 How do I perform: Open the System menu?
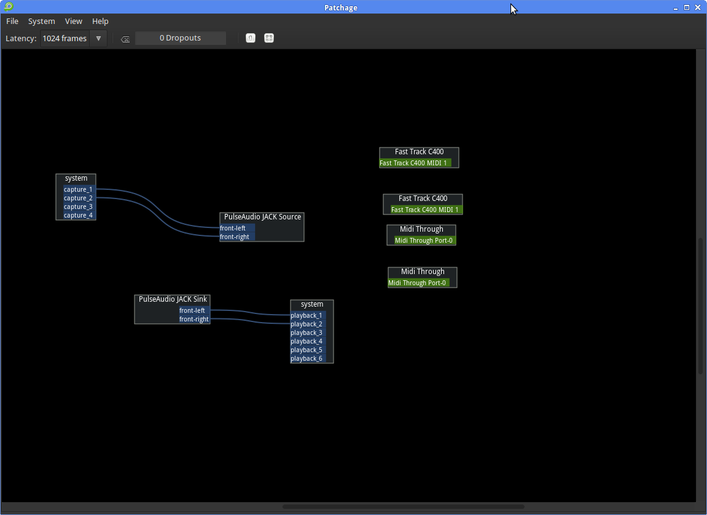42,21
